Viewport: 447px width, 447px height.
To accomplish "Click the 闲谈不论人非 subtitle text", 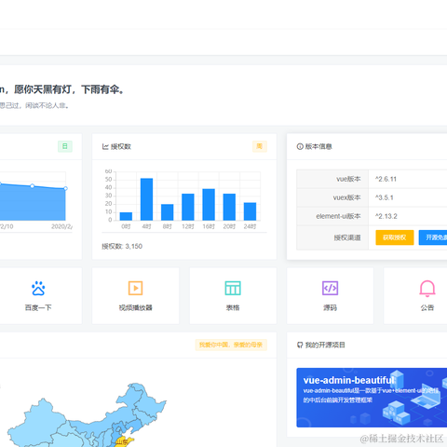I will 47,105.
